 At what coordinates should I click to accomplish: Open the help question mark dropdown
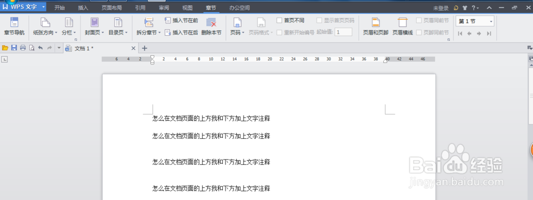point(475,8)
